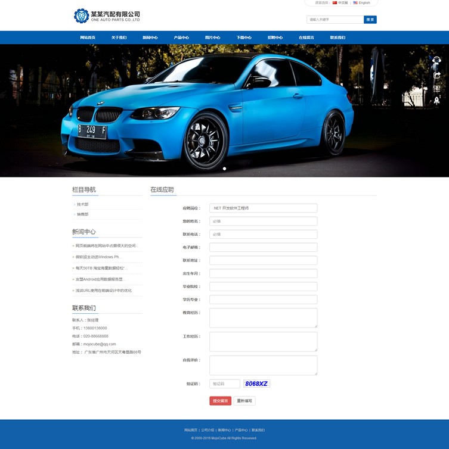Click the blue BMW banner image
This screenshot has width=449, height=449.
[x=224, y=111]
